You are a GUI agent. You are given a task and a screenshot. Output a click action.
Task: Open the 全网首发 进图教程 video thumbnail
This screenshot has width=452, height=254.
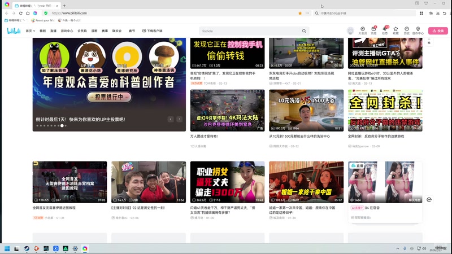pyautogui.click(x=69, y=182)
